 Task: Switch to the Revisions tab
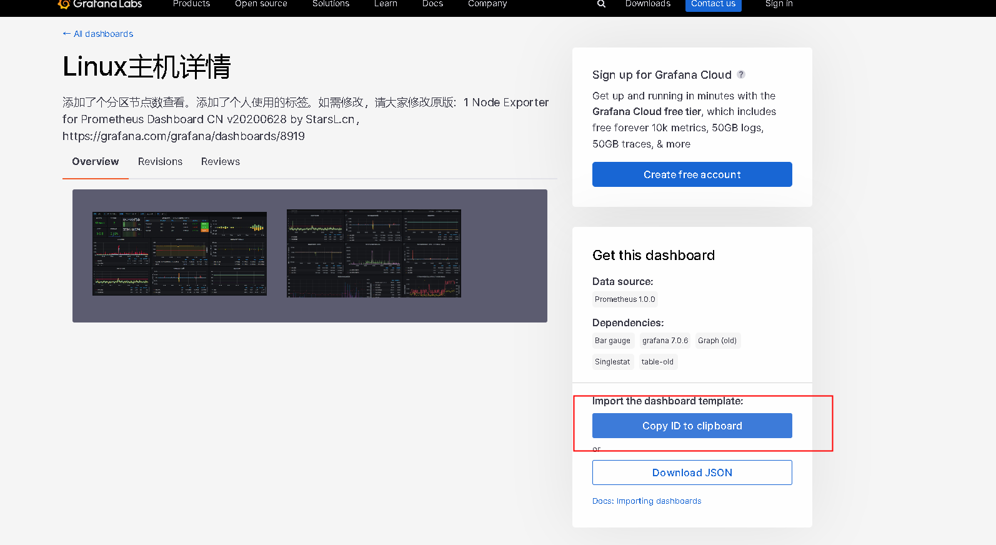pos(160,161)
